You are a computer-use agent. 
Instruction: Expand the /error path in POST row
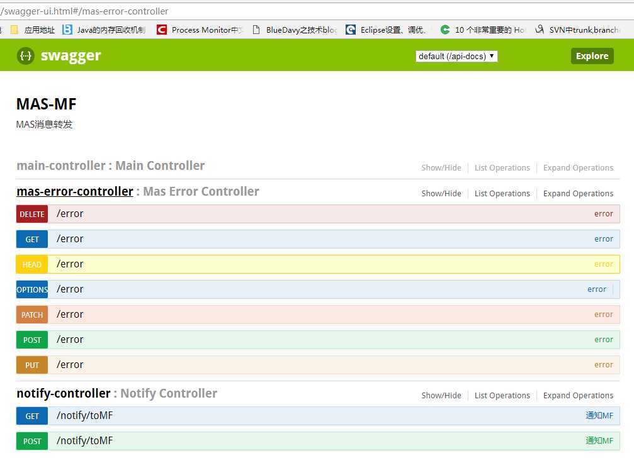tap(70, 339)
